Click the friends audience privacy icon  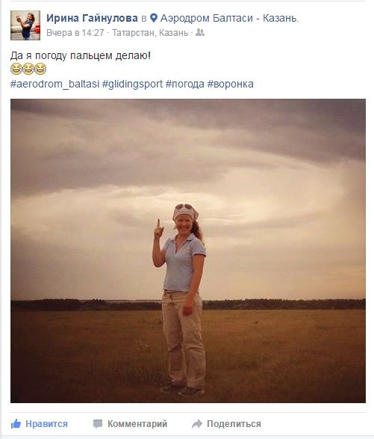[x=200, y=32]
